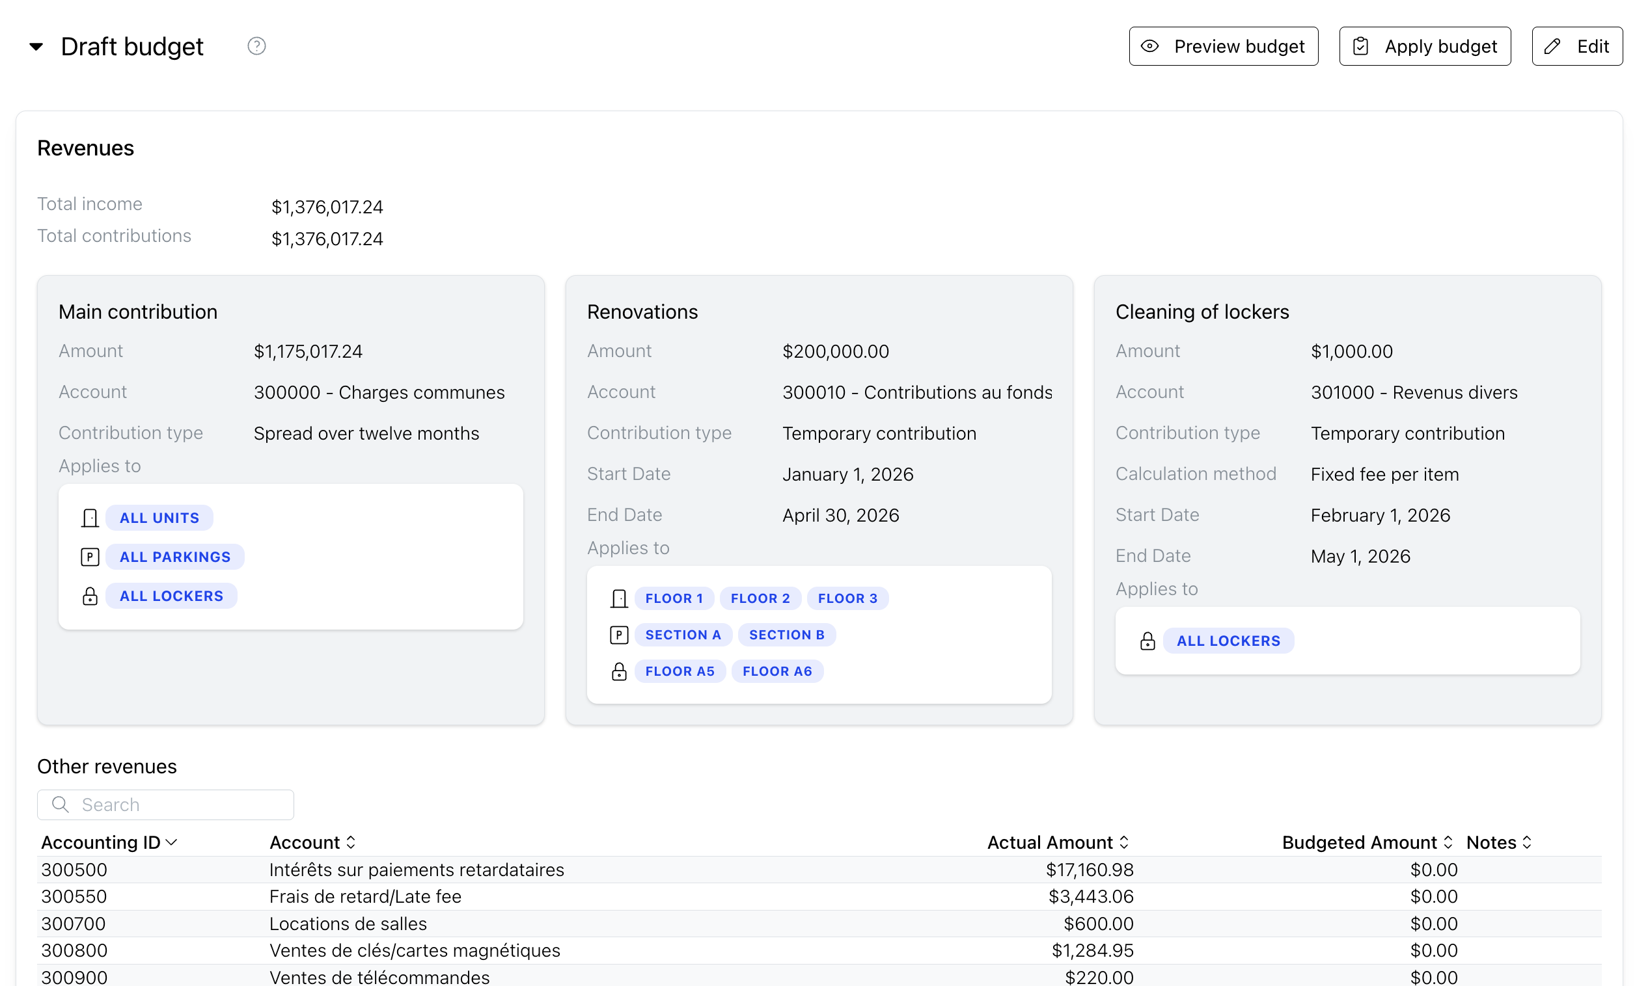The width and height of the screenshot is (1635, 986).
Task: Click the lock icon in Cleaning of lockers card
Action: (x=1147, y=641)
